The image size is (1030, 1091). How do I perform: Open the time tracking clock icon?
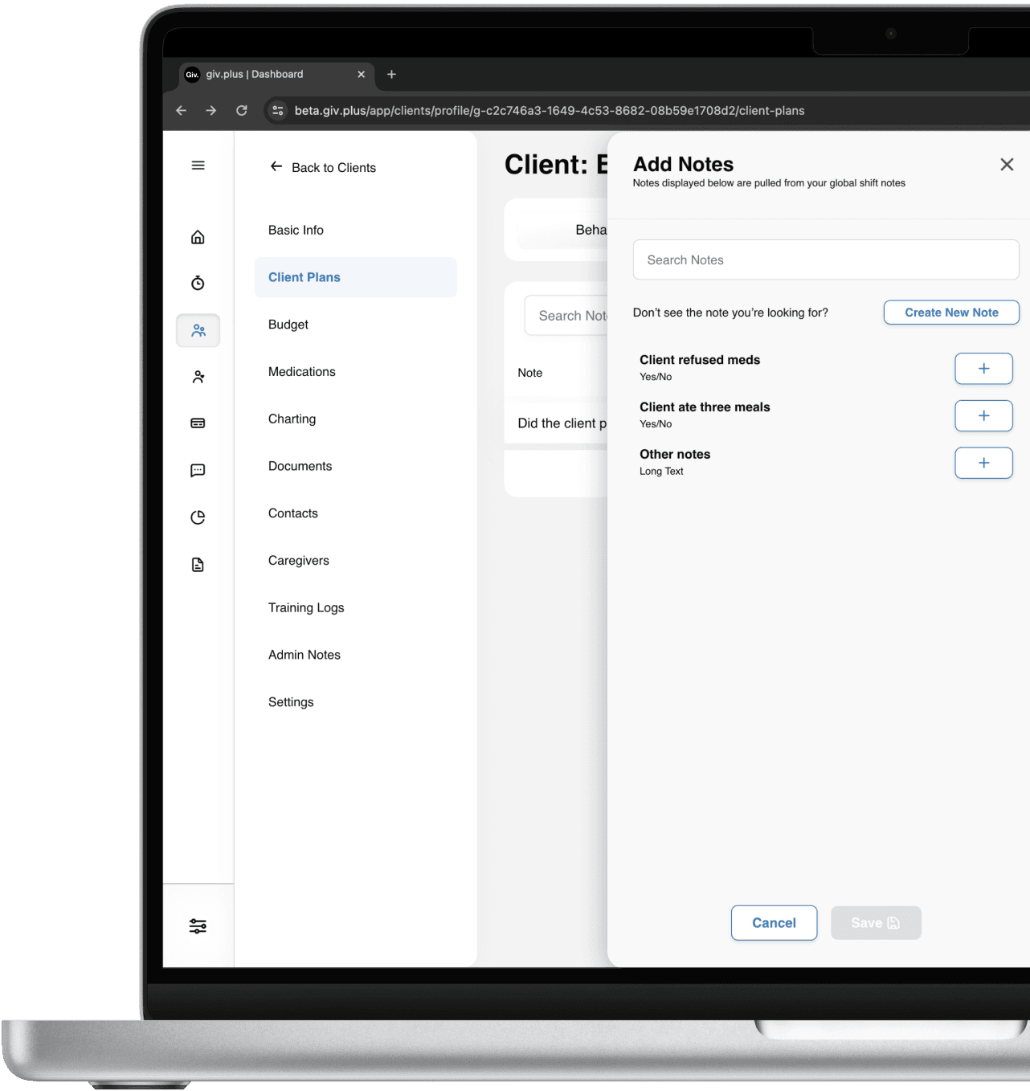click(x=198, y=283)
